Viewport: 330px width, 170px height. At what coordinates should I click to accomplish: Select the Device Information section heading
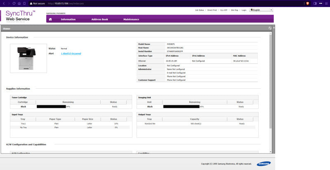point(17,38)
